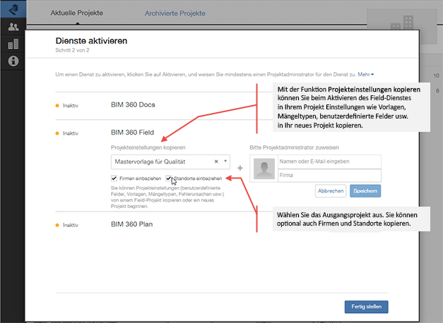443x323 pixels.
Task: Click the user avatar placeholder image
Action: click(x=264, y=169)
